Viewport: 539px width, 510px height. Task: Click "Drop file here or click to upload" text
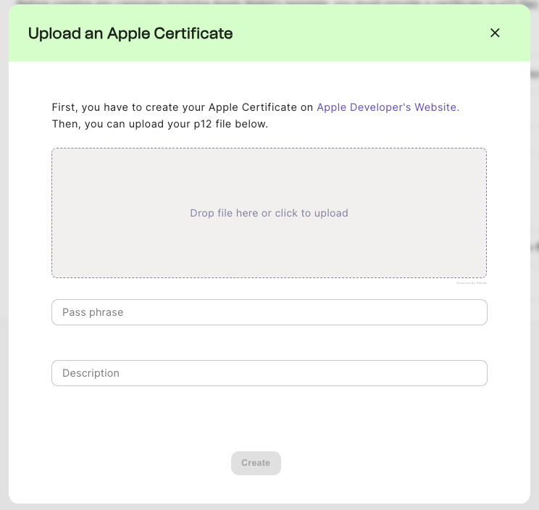coord(269,213)
